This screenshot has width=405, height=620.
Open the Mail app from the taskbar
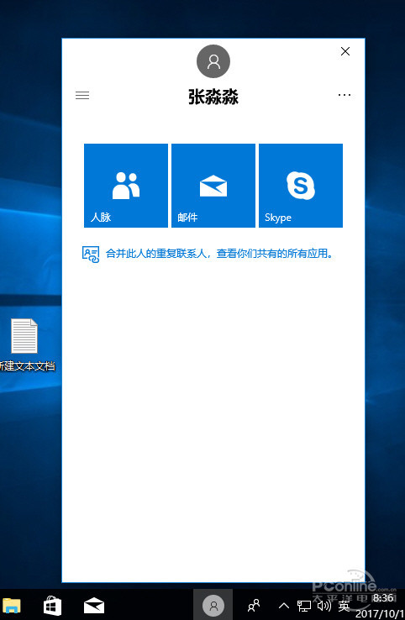tap(94, 606)
